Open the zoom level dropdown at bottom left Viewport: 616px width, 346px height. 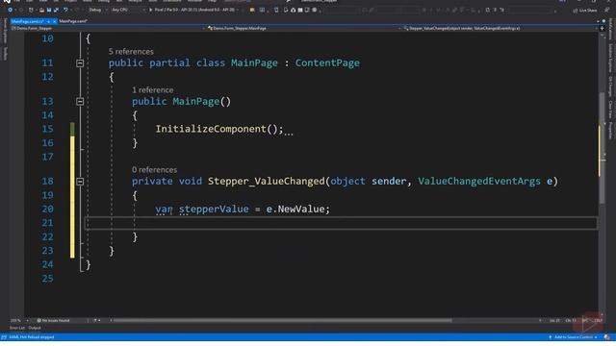coord(19,320)
